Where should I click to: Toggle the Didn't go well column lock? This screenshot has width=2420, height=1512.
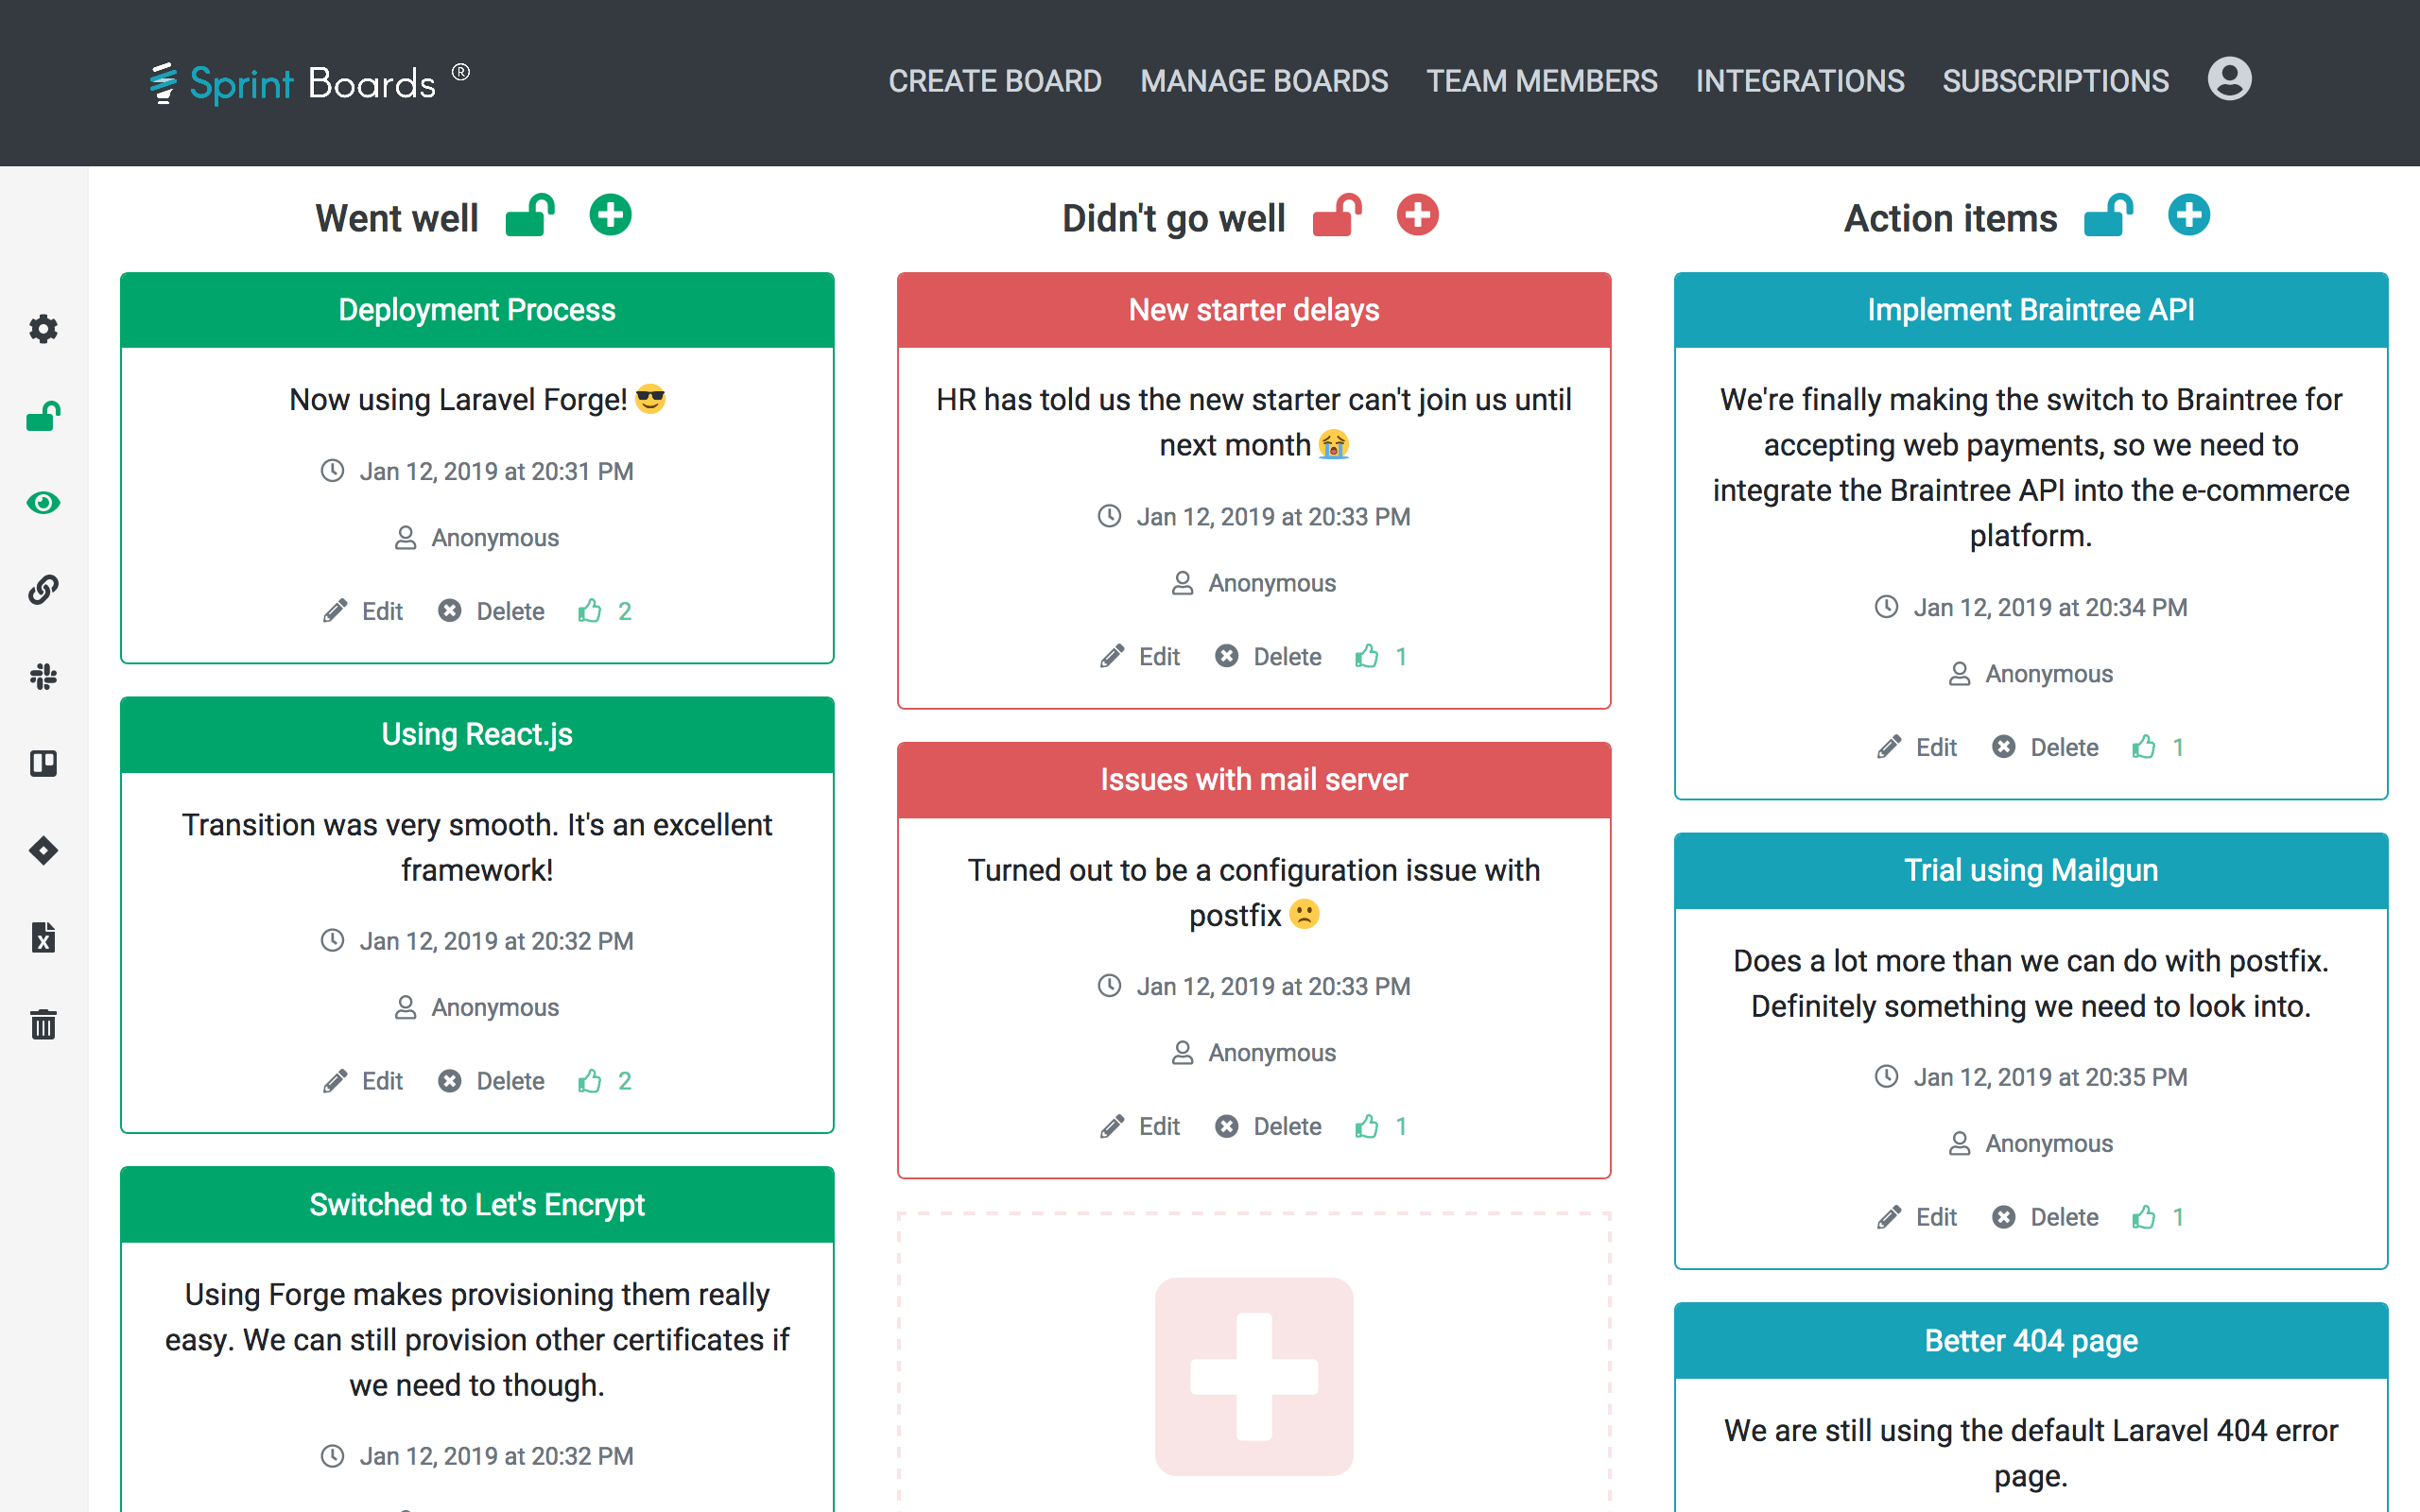pos(1337,215)
